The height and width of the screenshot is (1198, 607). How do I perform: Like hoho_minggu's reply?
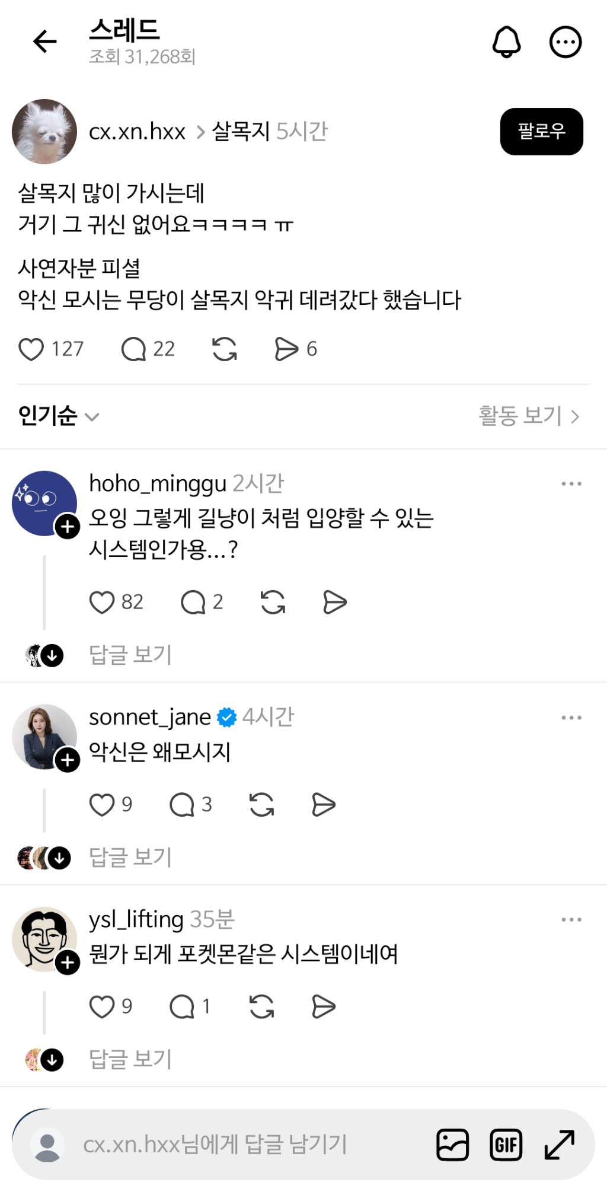point(102,603)
